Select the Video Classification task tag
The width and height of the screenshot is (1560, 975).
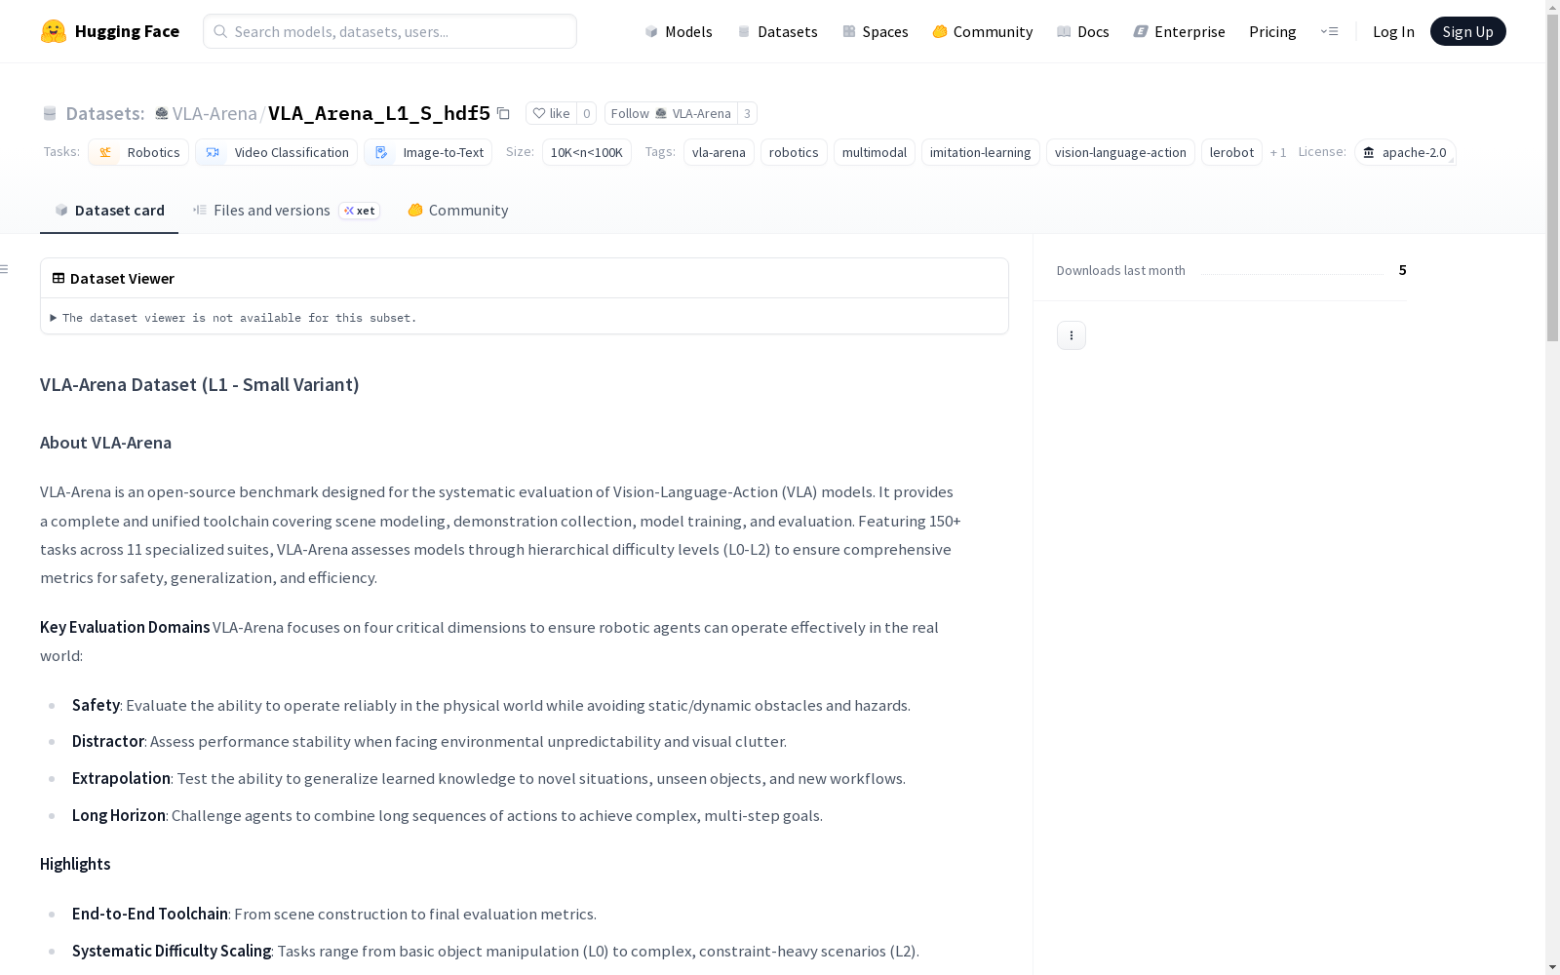tap(277, 153)
